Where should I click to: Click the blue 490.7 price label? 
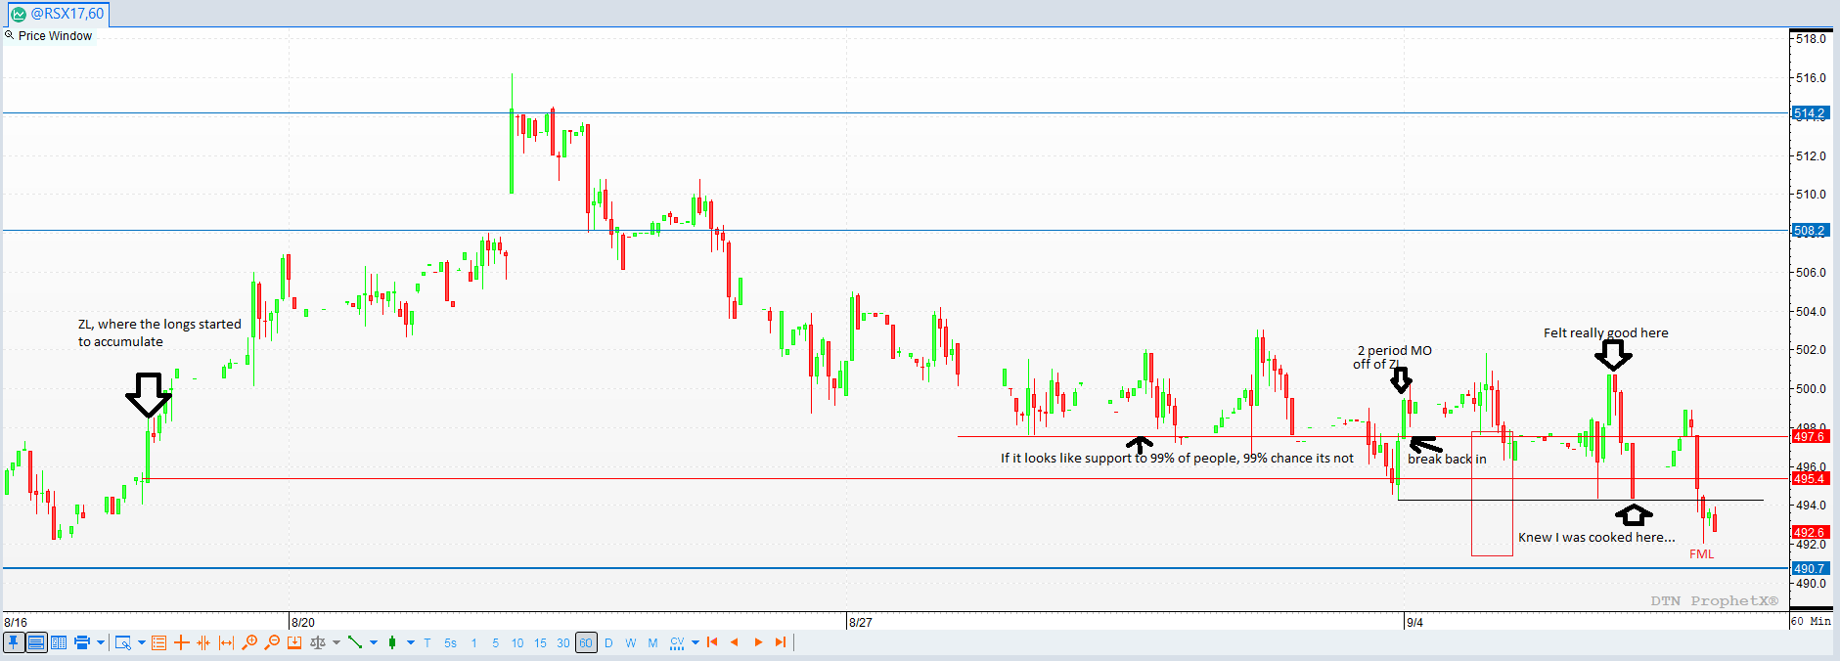pos(1810,568)
